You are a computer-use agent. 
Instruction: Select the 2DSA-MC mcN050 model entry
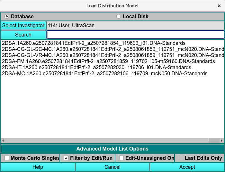pyautogui.click(x=104, y=73)
